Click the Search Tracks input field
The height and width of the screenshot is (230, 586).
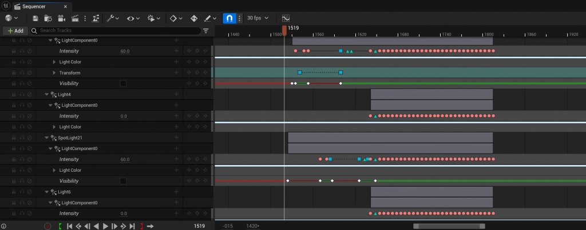[115, 31]
